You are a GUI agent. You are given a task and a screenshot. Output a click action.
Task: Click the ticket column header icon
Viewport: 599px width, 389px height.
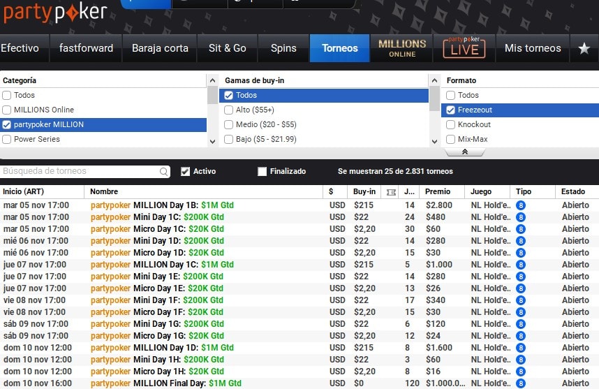point(391,192)
